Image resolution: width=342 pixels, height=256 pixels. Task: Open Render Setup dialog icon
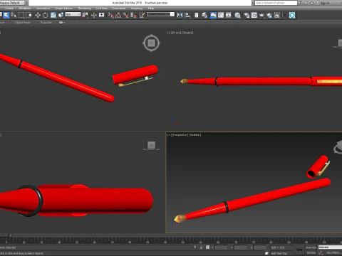point(247,15)
